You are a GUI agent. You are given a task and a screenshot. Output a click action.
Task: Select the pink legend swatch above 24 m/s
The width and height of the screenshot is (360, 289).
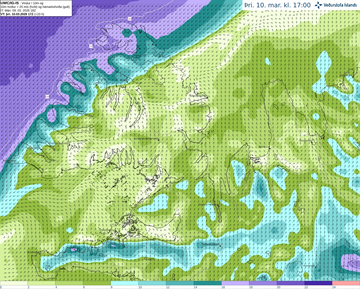(x=346, y=283)
